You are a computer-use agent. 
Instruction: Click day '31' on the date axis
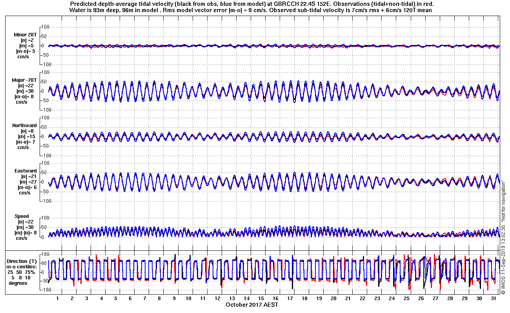(x=493, y=298)
